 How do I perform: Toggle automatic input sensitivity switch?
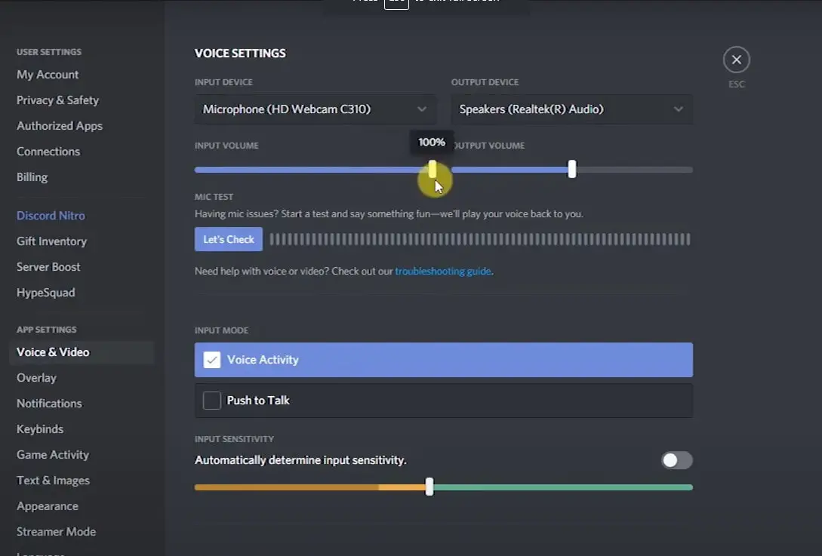point(676,460)
